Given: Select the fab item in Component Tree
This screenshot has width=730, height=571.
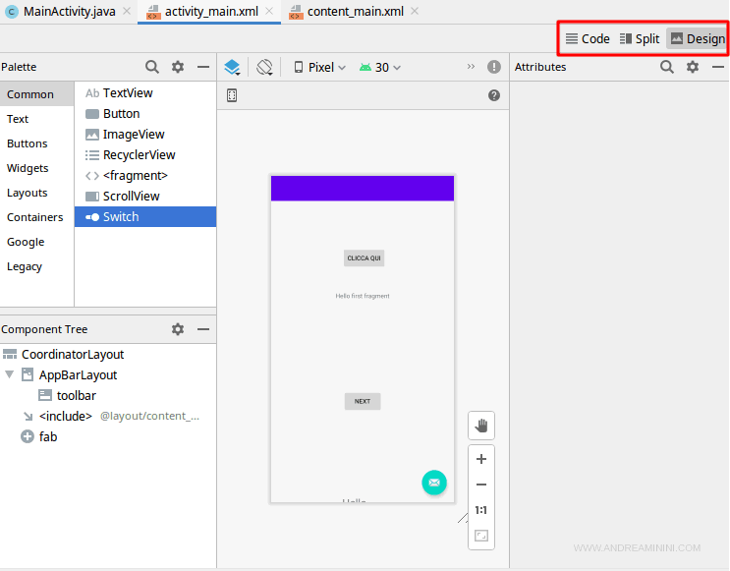Looking at the screenshot, I should pyautogui.click(x=47, y=436).
